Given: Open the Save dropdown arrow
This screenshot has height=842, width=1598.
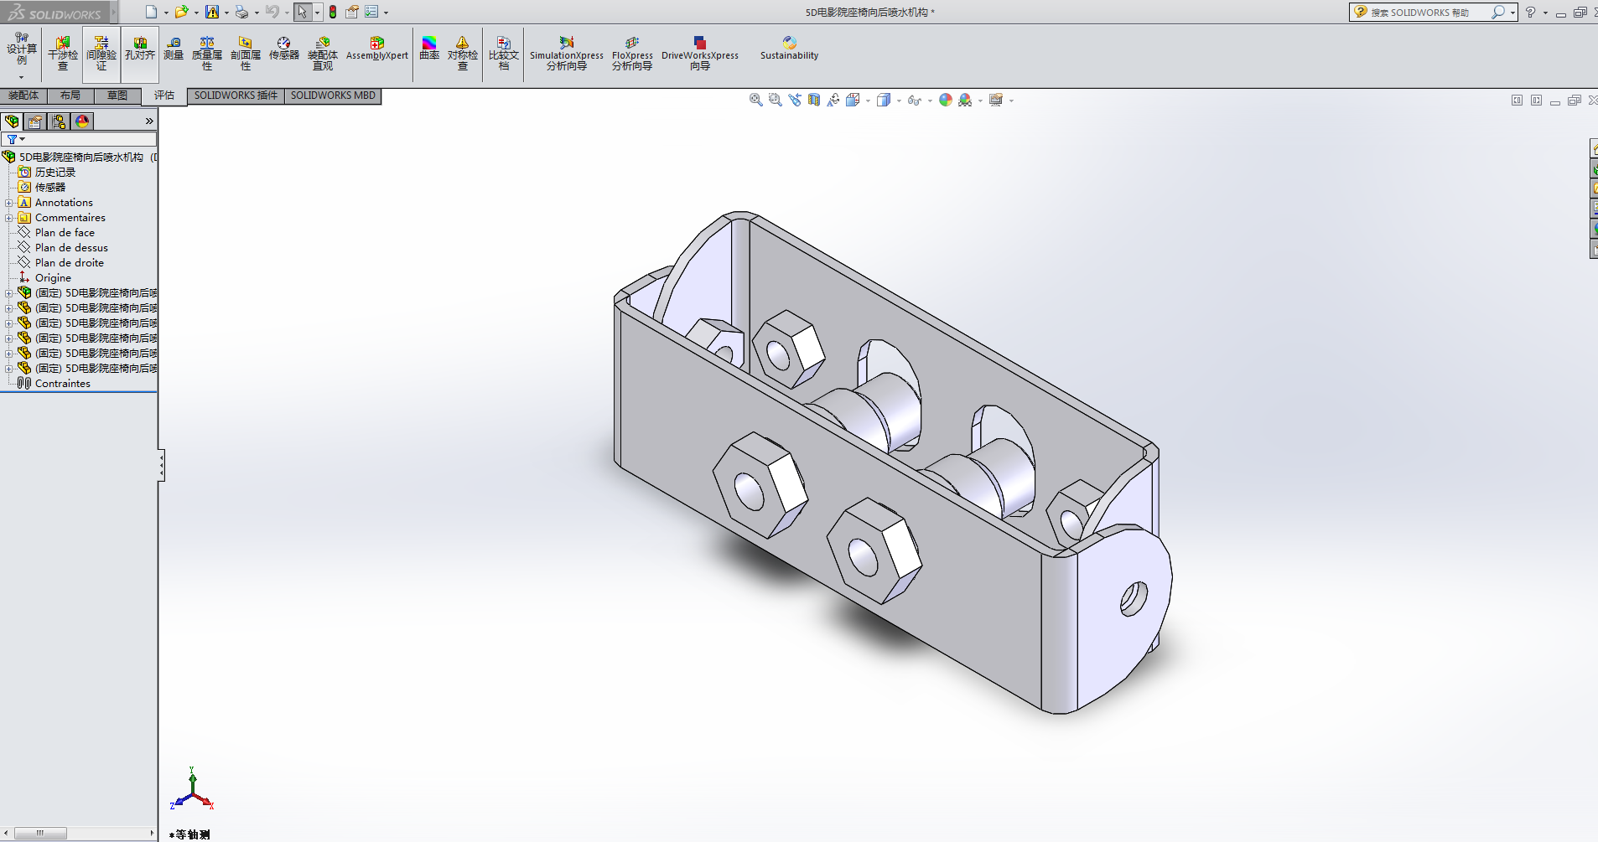Looking at the screenshot, I should point(226,13).
